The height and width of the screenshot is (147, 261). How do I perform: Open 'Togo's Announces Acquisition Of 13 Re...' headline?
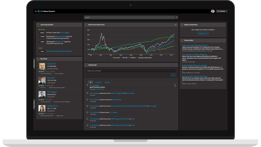(x=195, y=45)
